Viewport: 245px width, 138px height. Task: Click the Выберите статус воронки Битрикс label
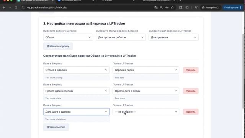[117, 31]
